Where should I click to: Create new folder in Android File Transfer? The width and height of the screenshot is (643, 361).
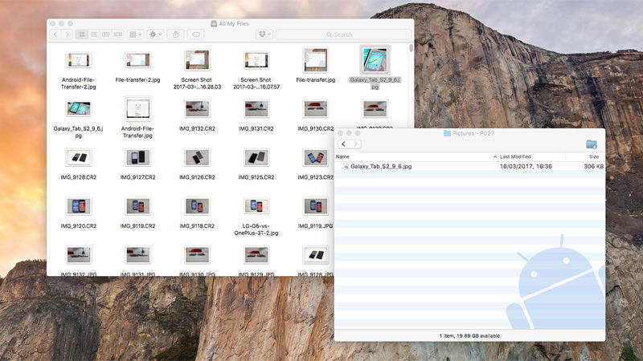(x=592, y=144)
